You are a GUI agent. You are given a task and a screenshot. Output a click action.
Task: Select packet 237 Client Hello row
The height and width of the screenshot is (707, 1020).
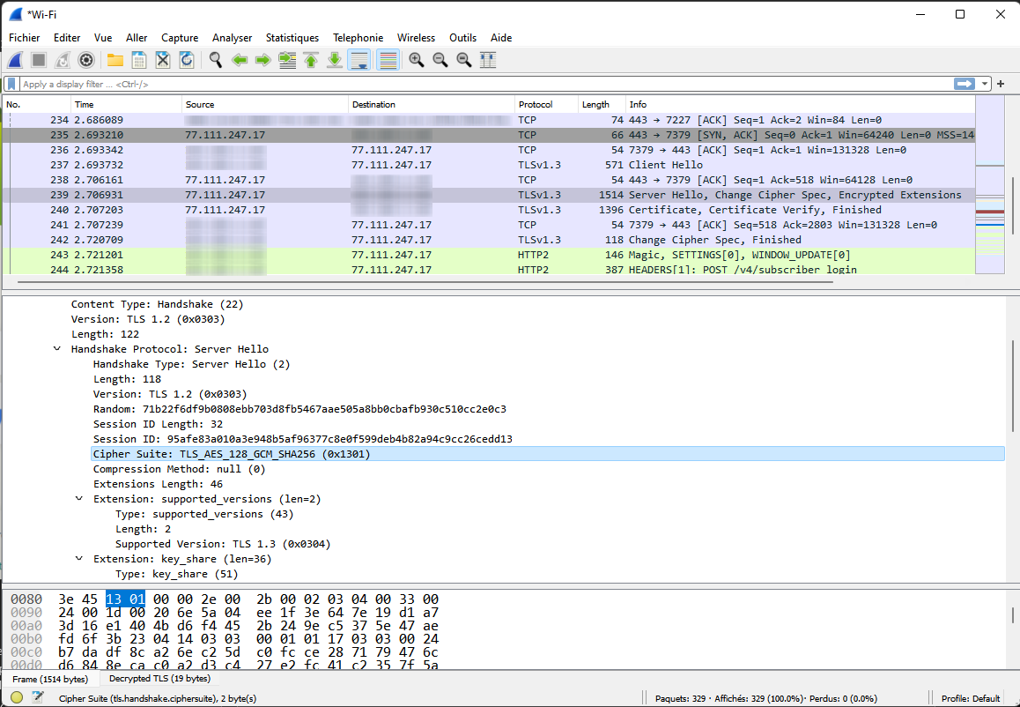tap(489, 165)
